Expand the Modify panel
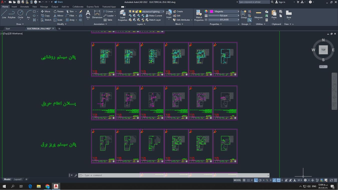 pos(62,24)
